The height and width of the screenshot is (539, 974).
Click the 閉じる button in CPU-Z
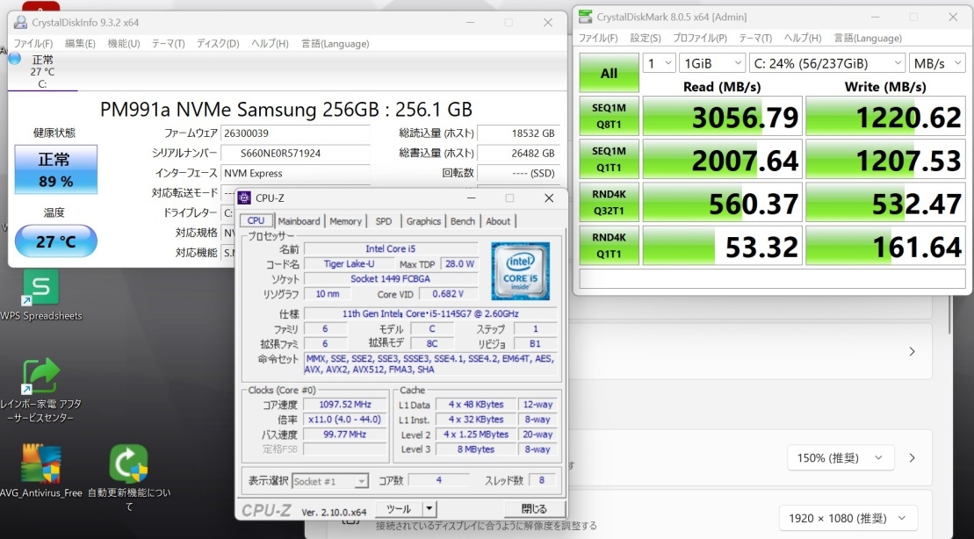click(534, 509)
